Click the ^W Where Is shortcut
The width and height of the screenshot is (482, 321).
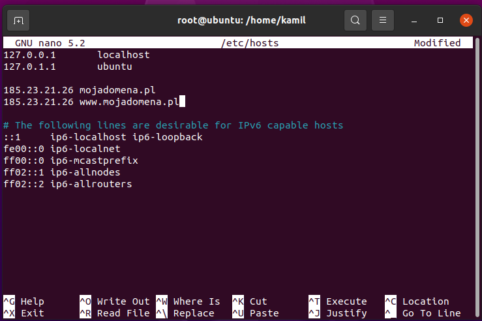pos(188,301)
